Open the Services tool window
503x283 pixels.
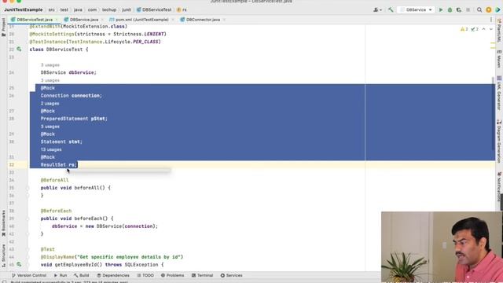[231, 275]
